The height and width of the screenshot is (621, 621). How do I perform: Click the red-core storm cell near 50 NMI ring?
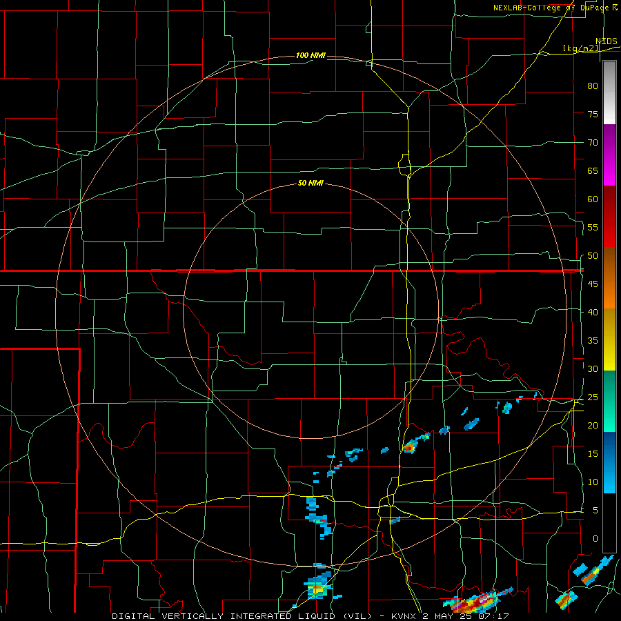coord(409,447)
